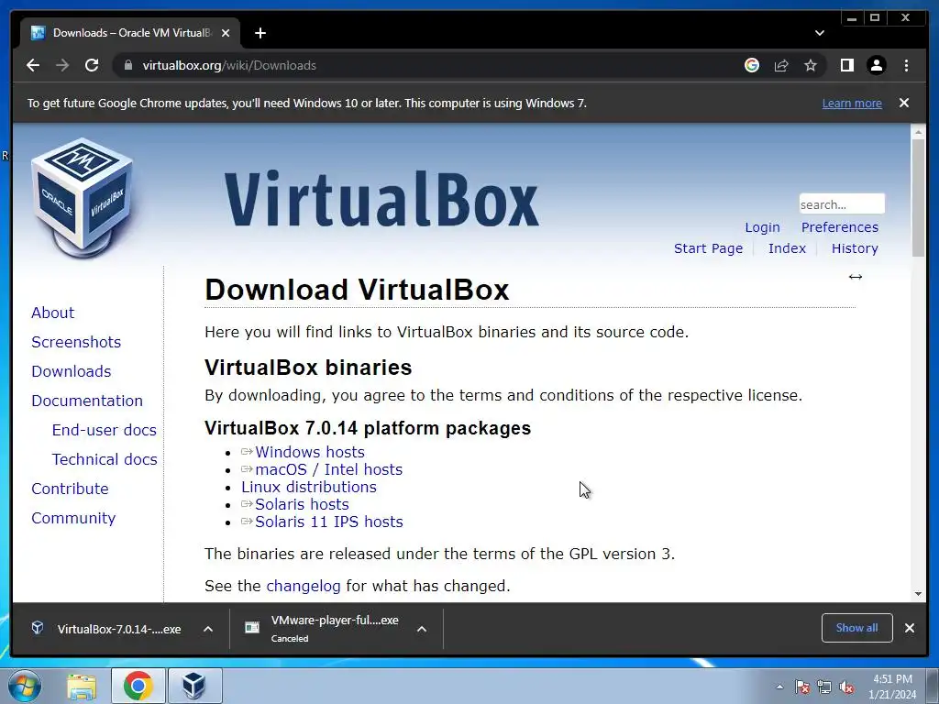Open the Chrome three-dot menu
The height and width of the screenshot is (704, 939).
pos(906,65)
